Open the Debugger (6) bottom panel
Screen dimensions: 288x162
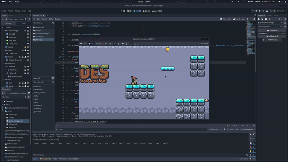(x=45, y=159)
